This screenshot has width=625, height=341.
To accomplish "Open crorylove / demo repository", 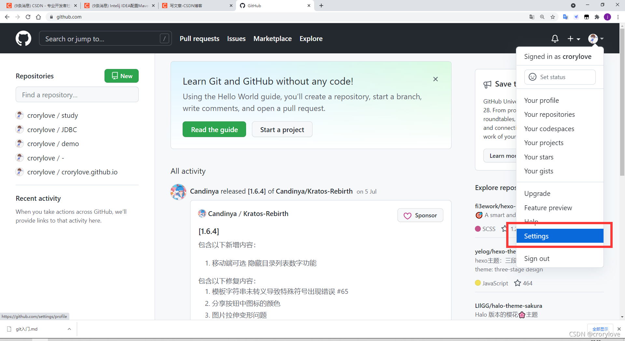I will click(x=53, y=144).
